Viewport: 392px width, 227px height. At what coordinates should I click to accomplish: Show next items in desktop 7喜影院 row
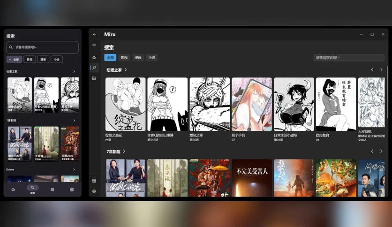381,151
